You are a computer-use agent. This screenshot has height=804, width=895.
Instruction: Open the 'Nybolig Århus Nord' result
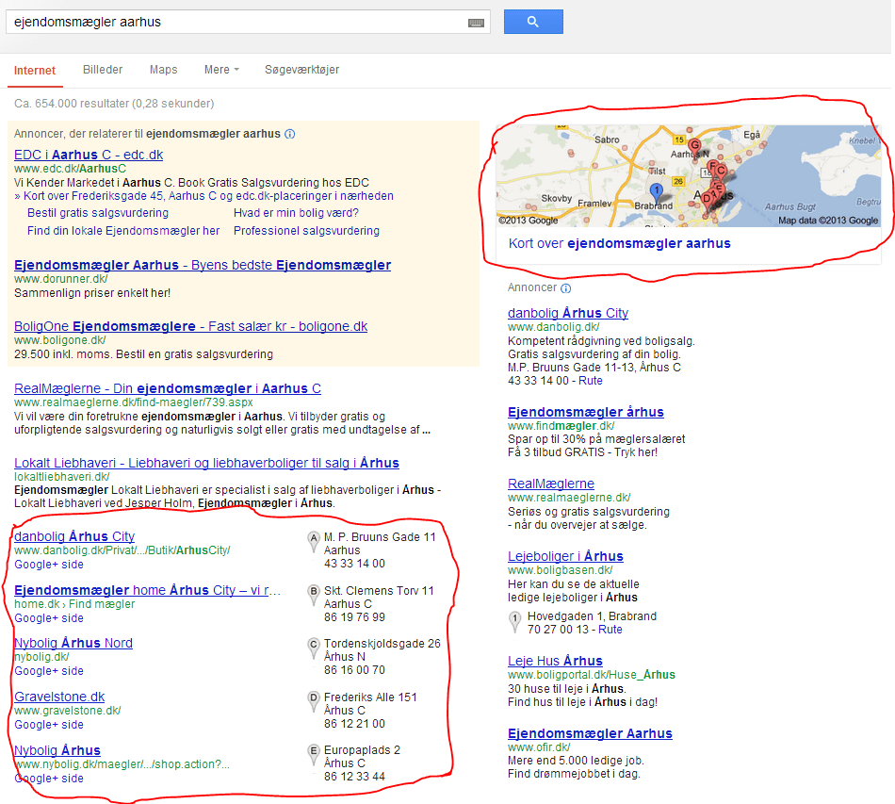pos(73,643)
